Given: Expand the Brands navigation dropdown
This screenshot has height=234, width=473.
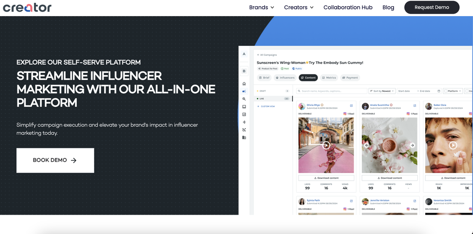Looking at the screenshot, I should pyautogui.click(x=262, y=7).
